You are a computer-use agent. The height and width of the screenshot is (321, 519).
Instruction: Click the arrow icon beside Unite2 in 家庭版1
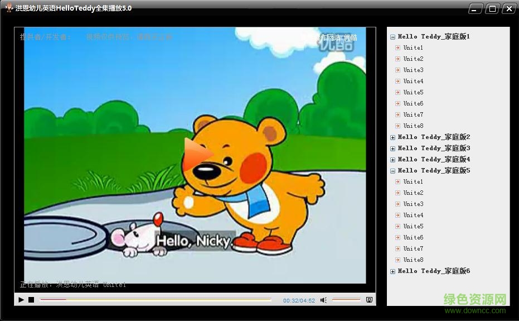click(x=397, y=59)
